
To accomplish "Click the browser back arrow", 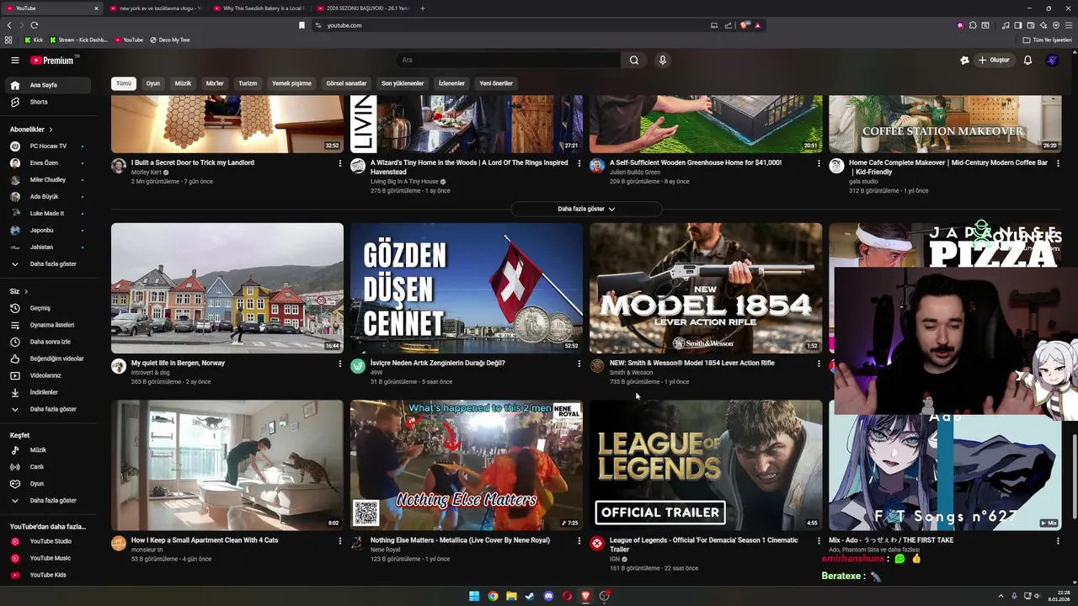I will 9,25.
